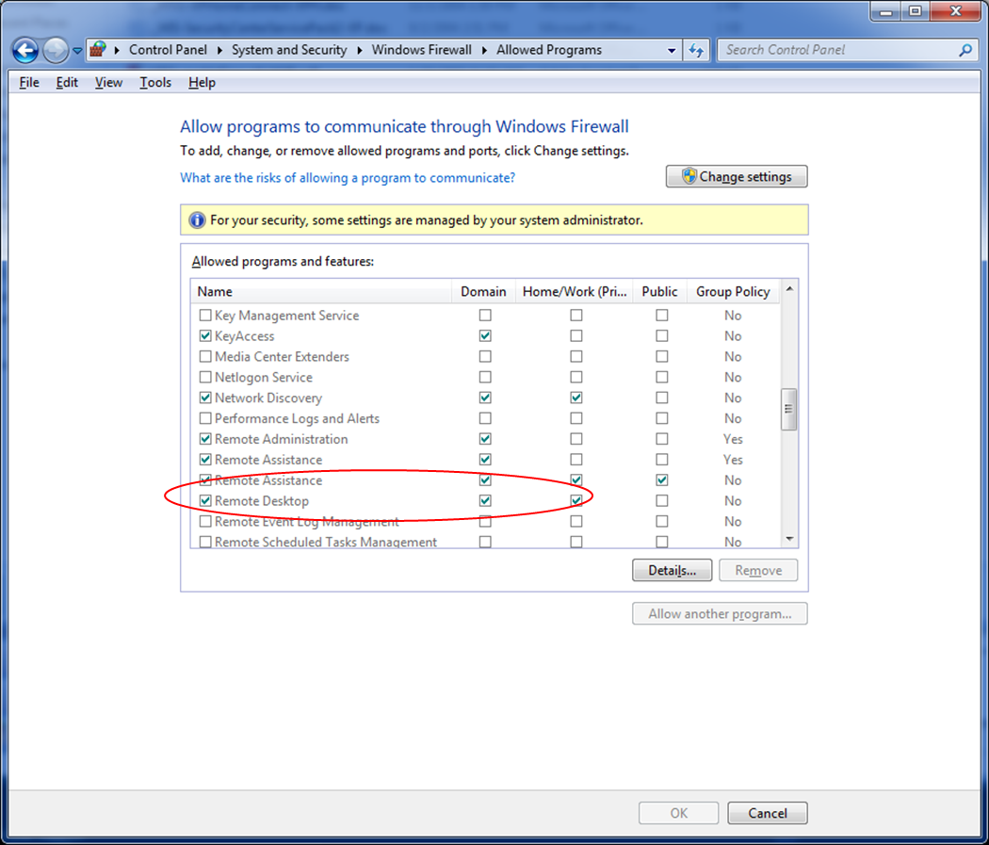The image size is (989, 845).
Task: Toggle the Network Discovery name checkbox
Action: [205, 398]
